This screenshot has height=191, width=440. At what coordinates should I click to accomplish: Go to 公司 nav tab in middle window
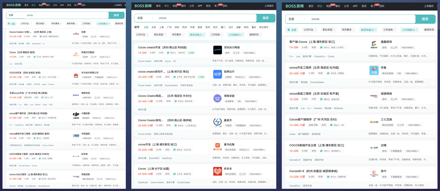click(x=192, y=6)
